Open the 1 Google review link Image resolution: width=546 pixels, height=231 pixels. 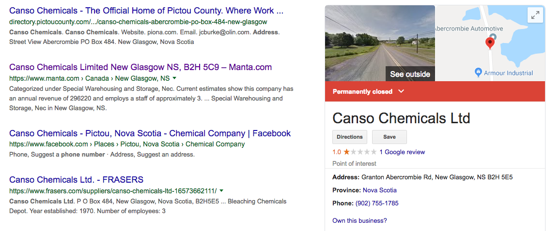click(x=402, y=152)
